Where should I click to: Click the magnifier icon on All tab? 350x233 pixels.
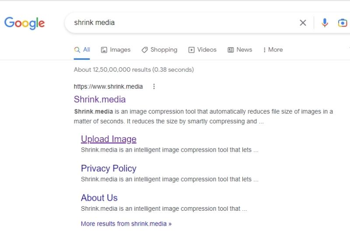[77, 50]
